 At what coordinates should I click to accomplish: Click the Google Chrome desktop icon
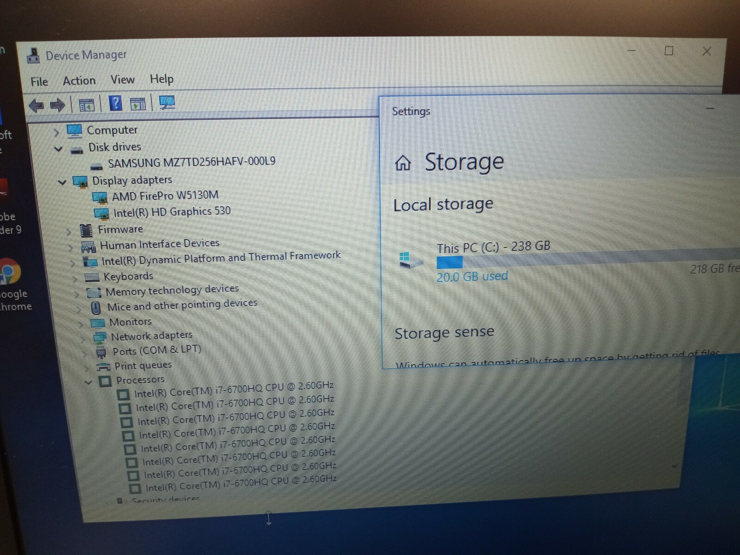10,271
